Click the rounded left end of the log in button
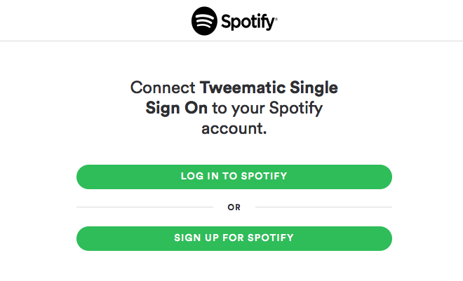Image resolution: width=463 pixels, height=281 pixels. coord(86,177)
